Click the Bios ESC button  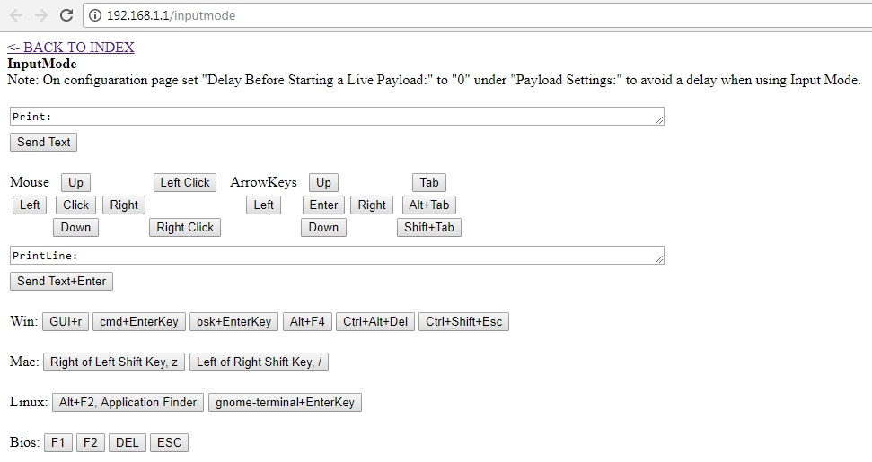coord(170,442)
